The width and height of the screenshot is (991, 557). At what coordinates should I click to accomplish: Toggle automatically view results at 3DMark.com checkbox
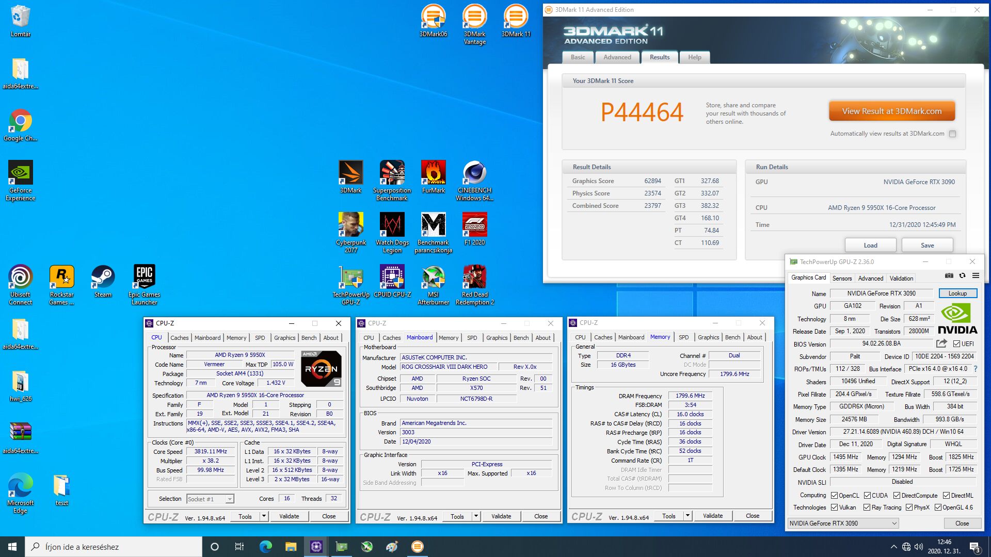coord(953,134)
